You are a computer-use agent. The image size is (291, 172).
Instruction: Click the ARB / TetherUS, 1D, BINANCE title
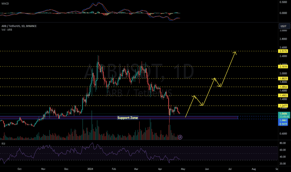point(19,26)
